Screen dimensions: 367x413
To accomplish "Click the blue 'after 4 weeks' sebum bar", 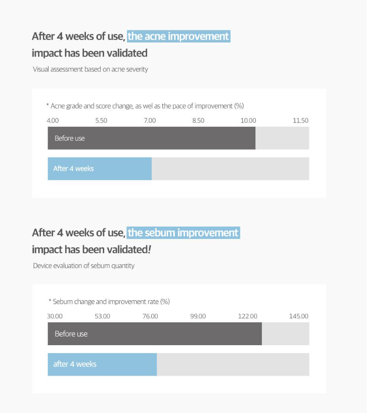I will [x=102, y=364].
